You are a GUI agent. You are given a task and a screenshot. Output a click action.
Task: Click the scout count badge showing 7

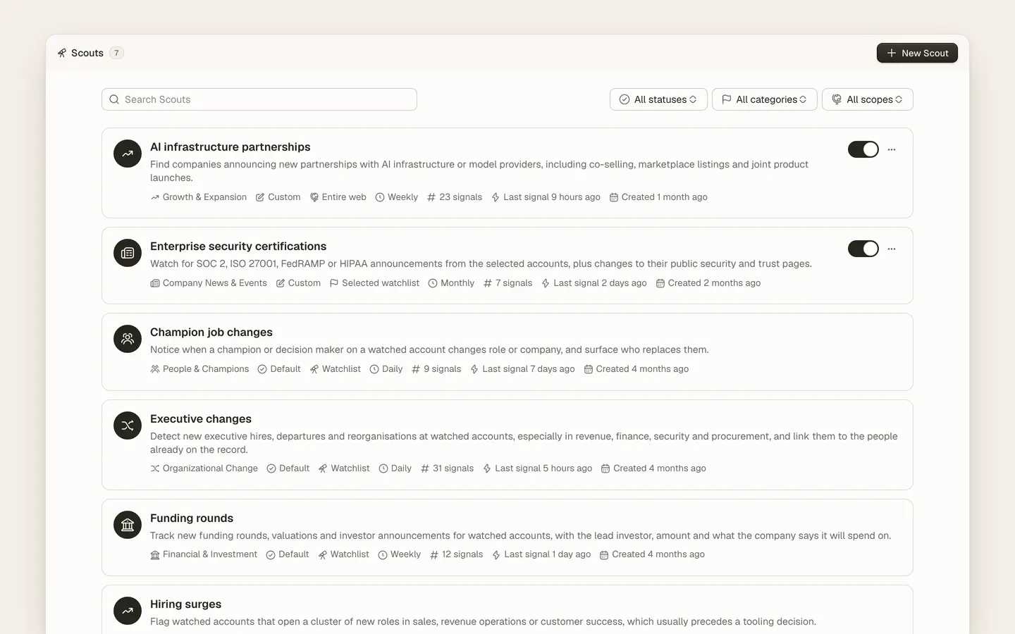[116, 53]
